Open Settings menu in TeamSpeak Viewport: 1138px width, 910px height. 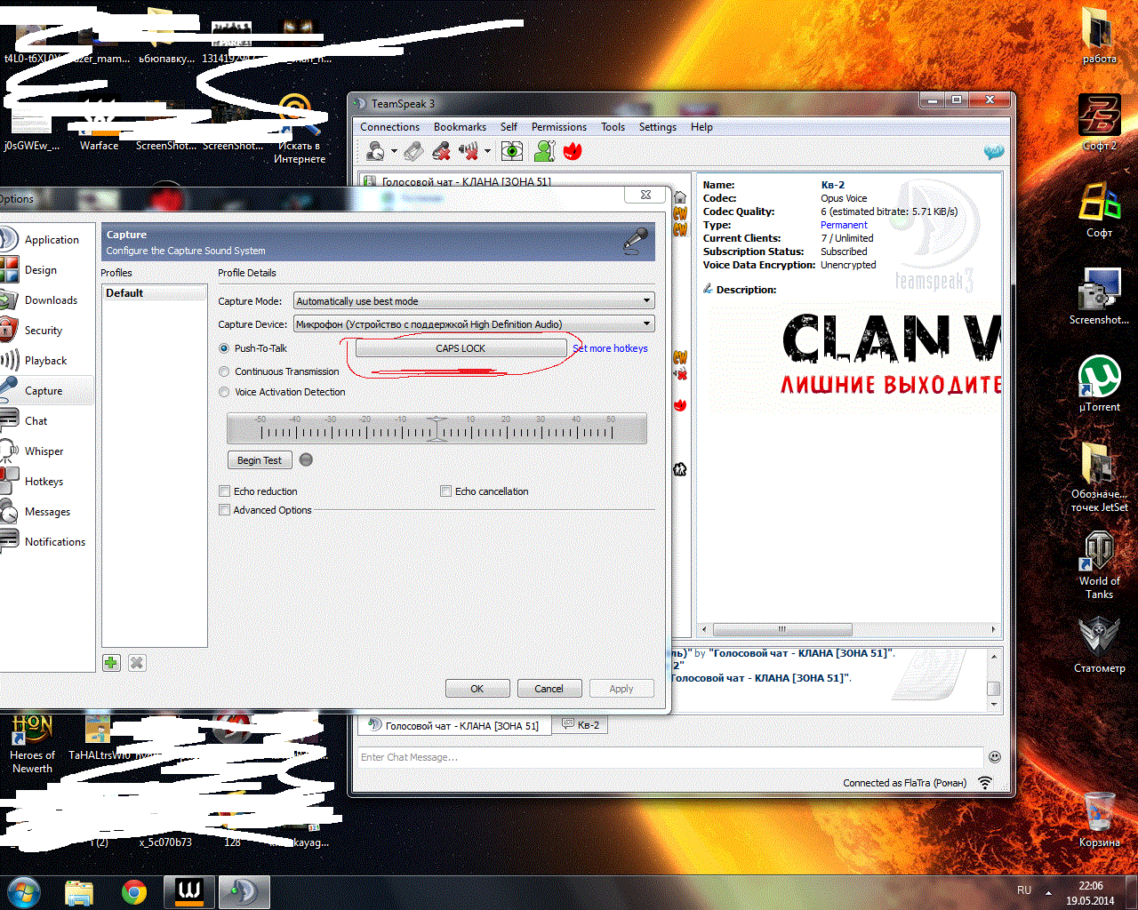658,127
